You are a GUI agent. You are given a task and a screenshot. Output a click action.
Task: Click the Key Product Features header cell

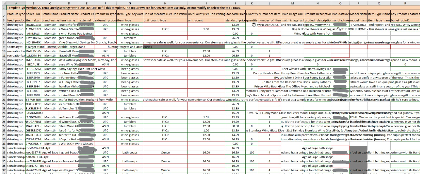(405, 14)
